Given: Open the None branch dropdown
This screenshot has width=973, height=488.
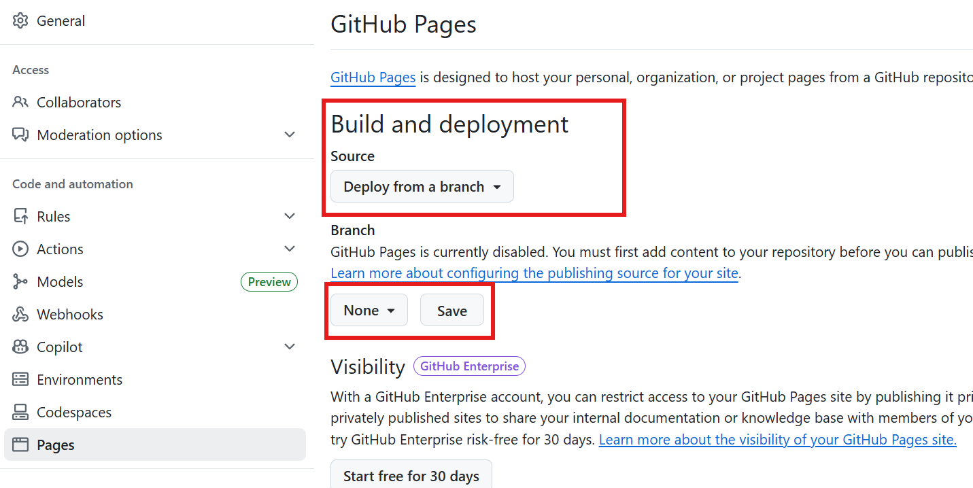Looking at the screenshot, I should coord(369,311).
